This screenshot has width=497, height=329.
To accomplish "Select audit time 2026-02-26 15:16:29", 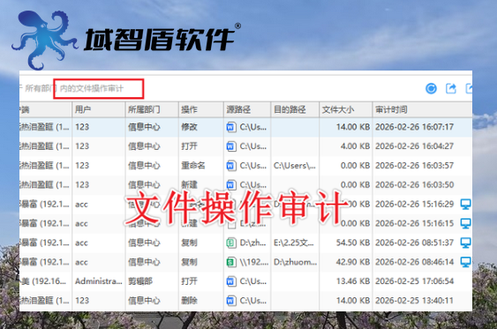I will point(415,205).
